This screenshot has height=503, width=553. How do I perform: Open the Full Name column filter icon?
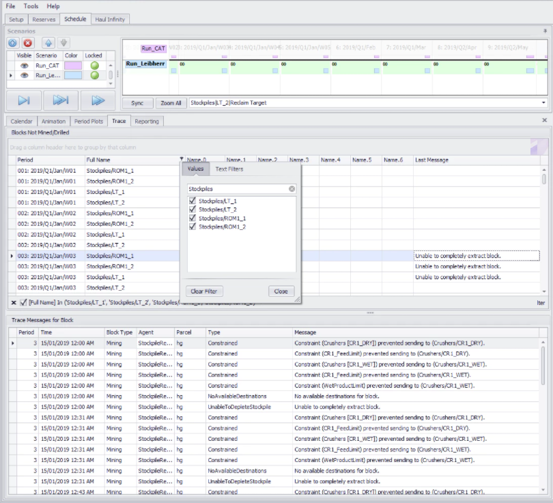click(181, 160)
